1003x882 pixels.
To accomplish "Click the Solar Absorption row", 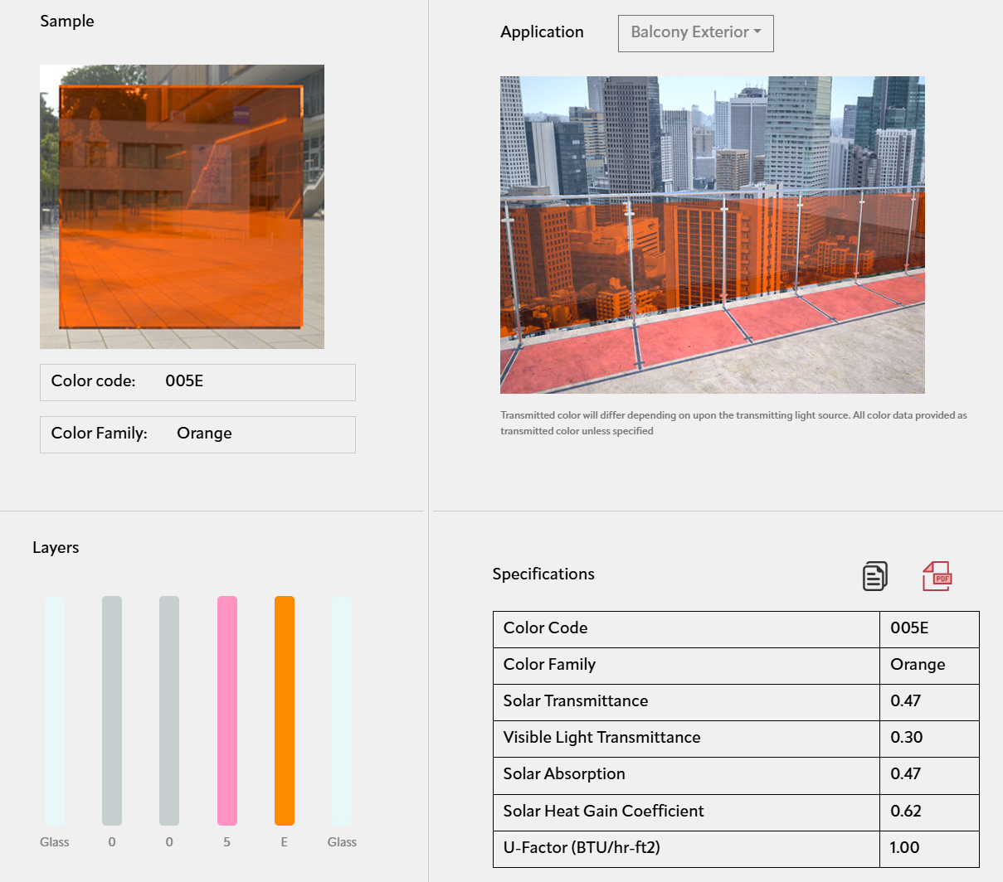I will click(685, 774).
